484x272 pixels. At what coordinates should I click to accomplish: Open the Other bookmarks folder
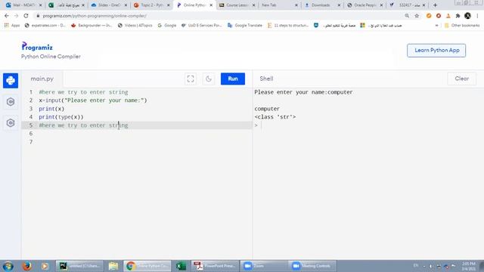(462, 26)
